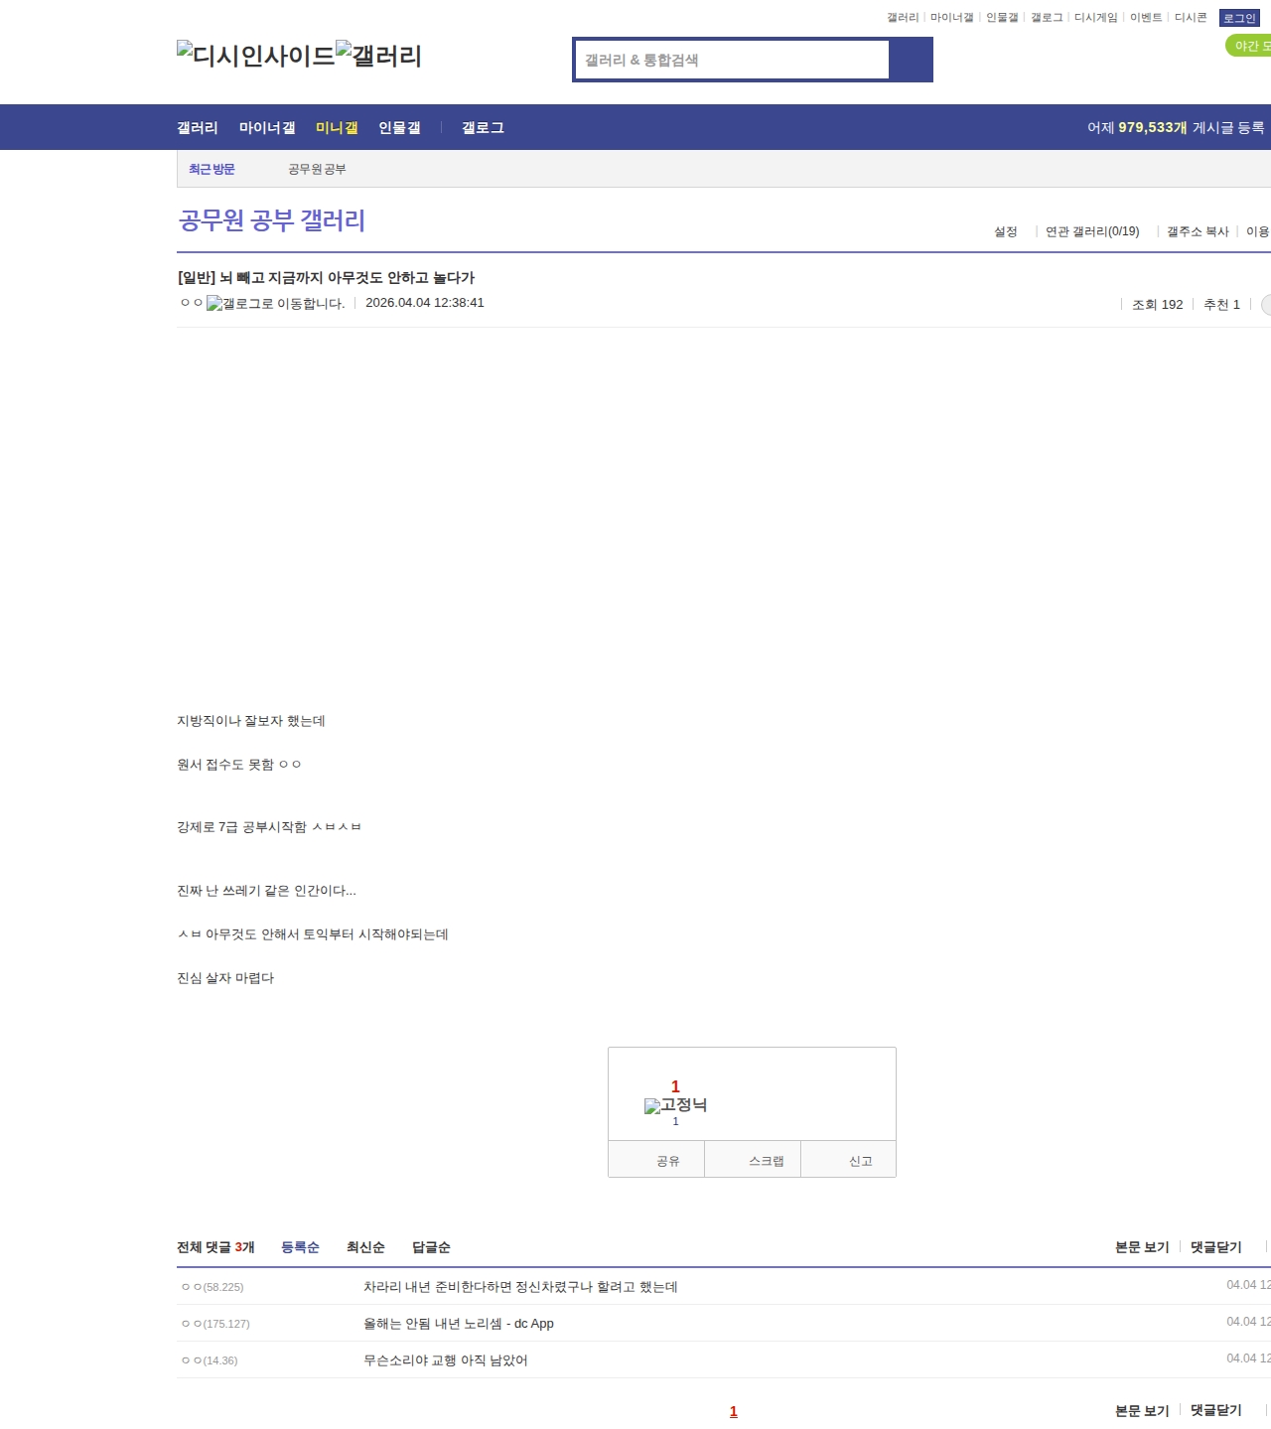Click the body line 진짜 난 쓰레기 같은 인간이다...

[x=266, y=891]
